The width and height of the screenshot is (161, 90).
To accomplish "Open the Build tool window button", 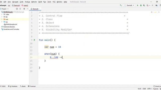I will pyautogui.click(x=23, y=86).
